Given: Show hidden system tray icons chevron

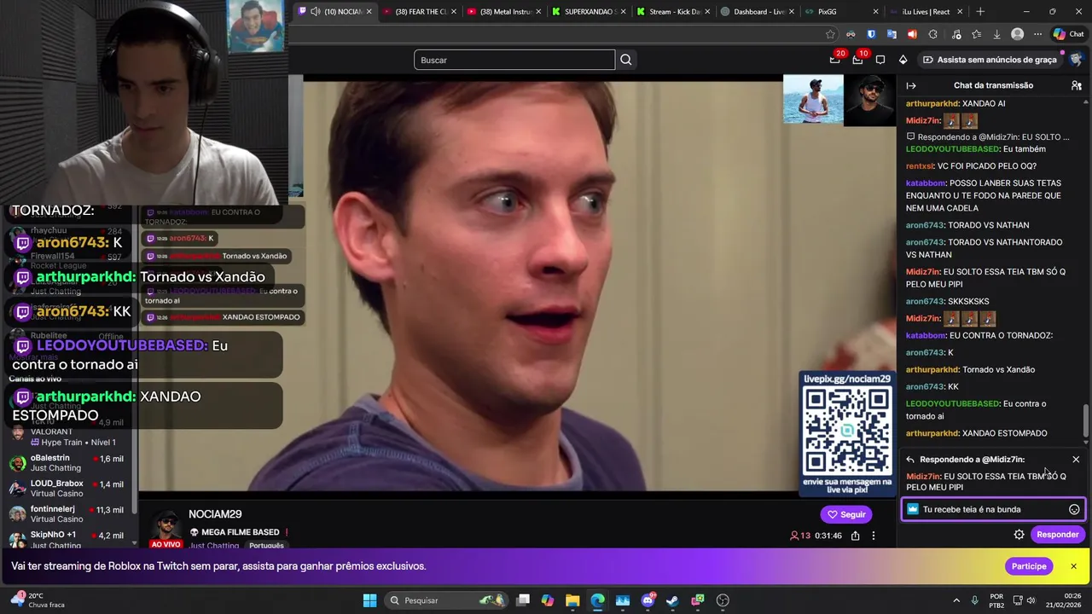Looking at the screenshot, I should [x=956, y=600].
